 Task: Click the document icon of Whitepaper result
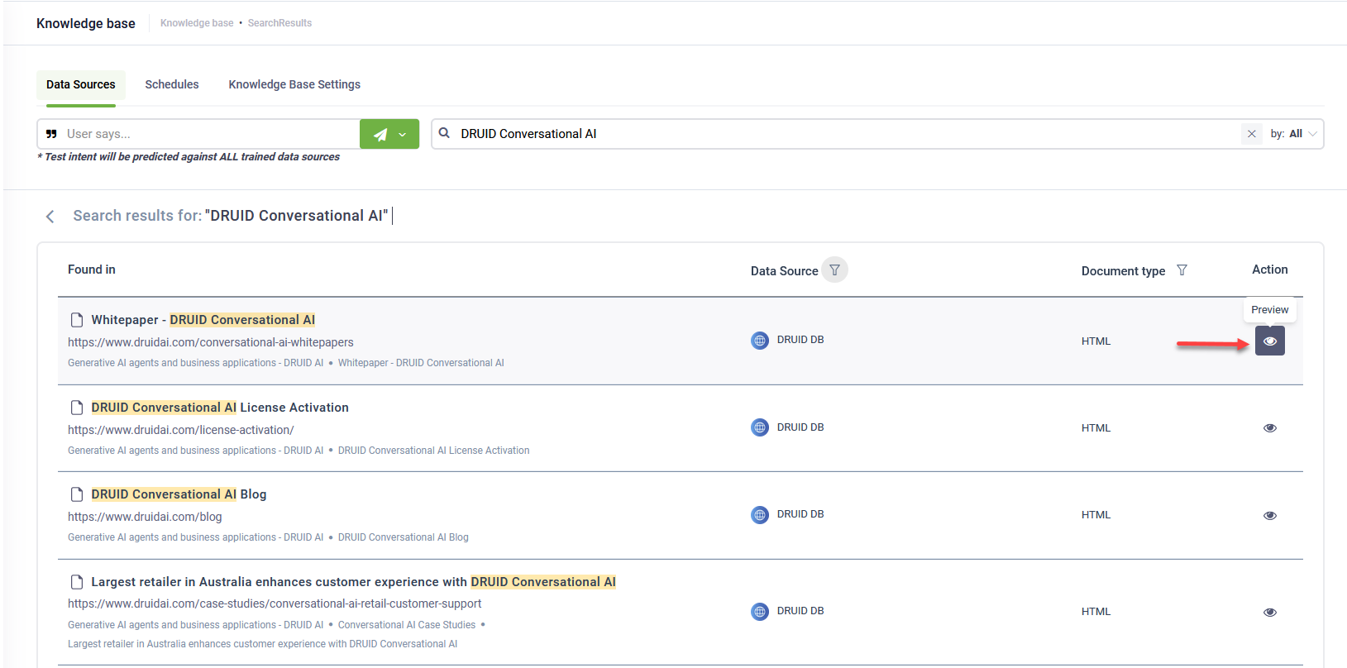tap(77, 320)
